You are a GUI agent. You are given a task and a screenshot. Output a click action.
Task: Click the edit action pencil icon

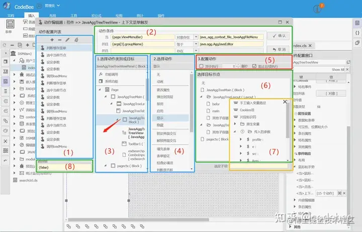click(67, 40)
